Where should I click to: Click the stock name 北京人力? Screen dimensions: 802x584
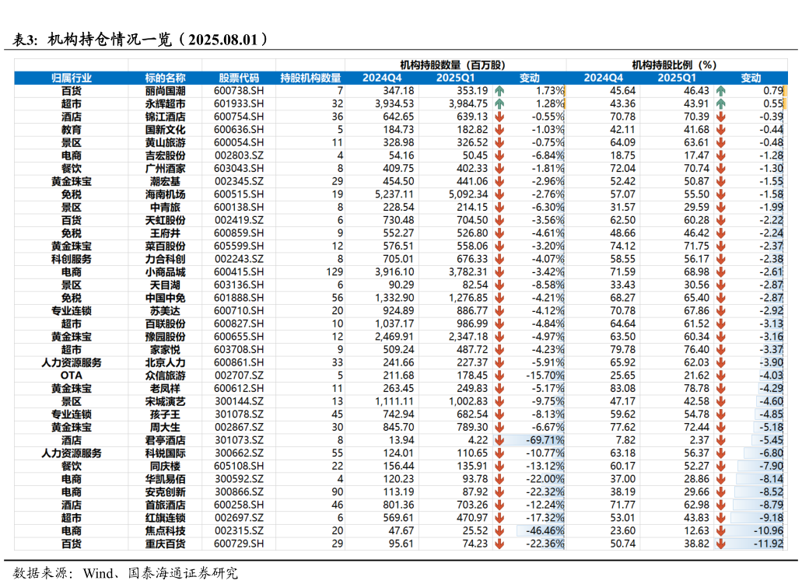pos(165,362)
